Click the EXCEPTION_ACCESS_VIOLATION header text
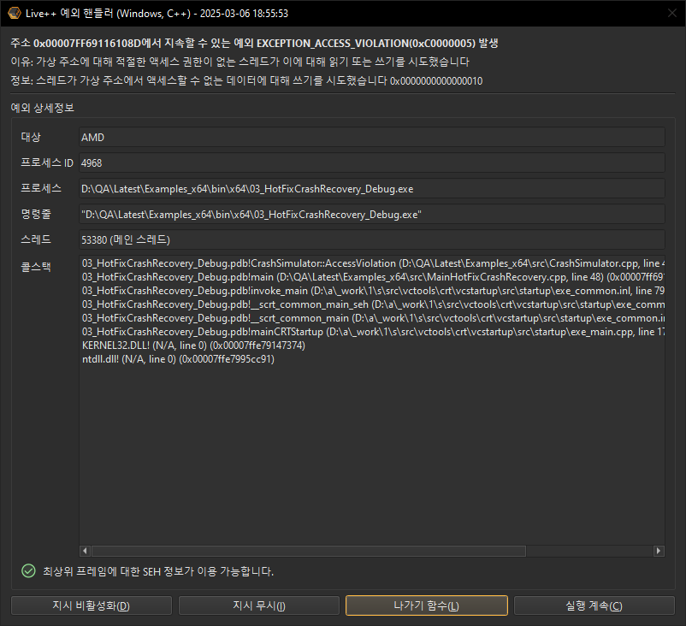The image size is (686, 626). tap(254, 44)
